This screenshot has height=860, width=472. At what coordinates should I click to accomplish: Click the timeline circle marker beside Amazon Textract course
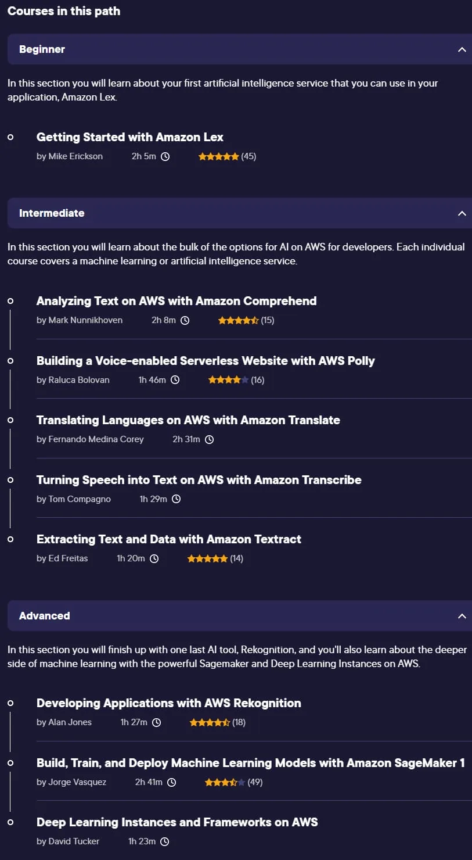(10, 539)
